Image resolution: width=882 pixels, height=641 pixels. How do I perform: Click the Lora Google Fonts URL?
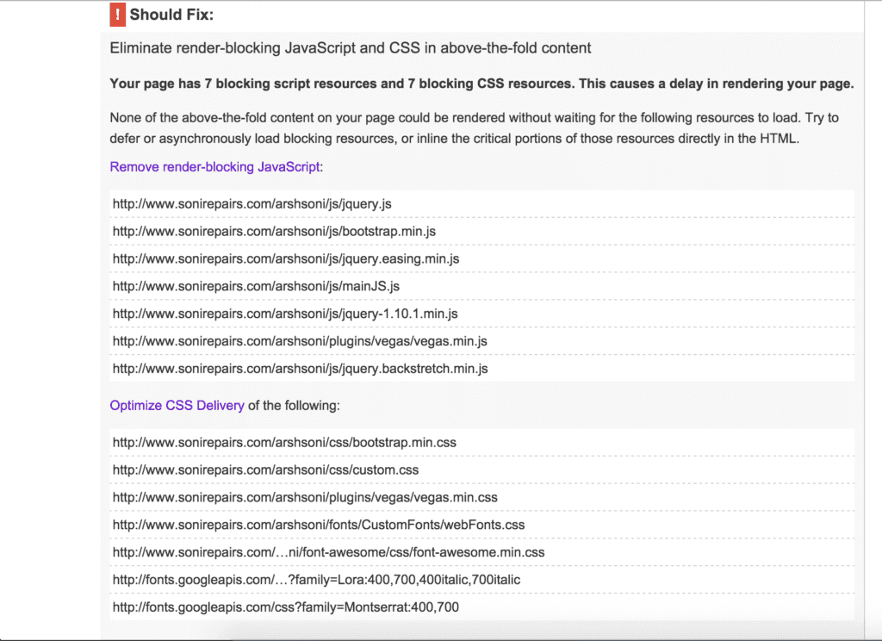click(x=316, y=580)
